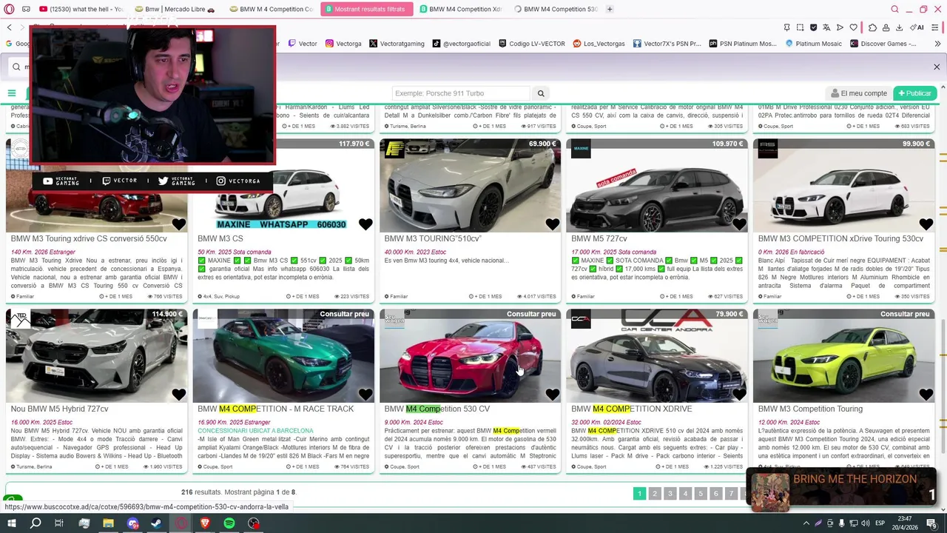This screenshot has height=533, width=947.
Task: Favorite the BMW M3 TOURING 510cv heart
Action: 552,224
